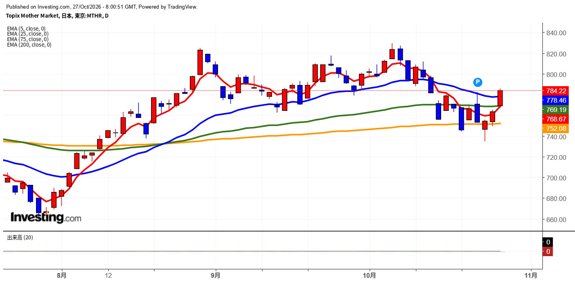
Task: Click the 8月 label on time axis
Action: pos(62,275)
